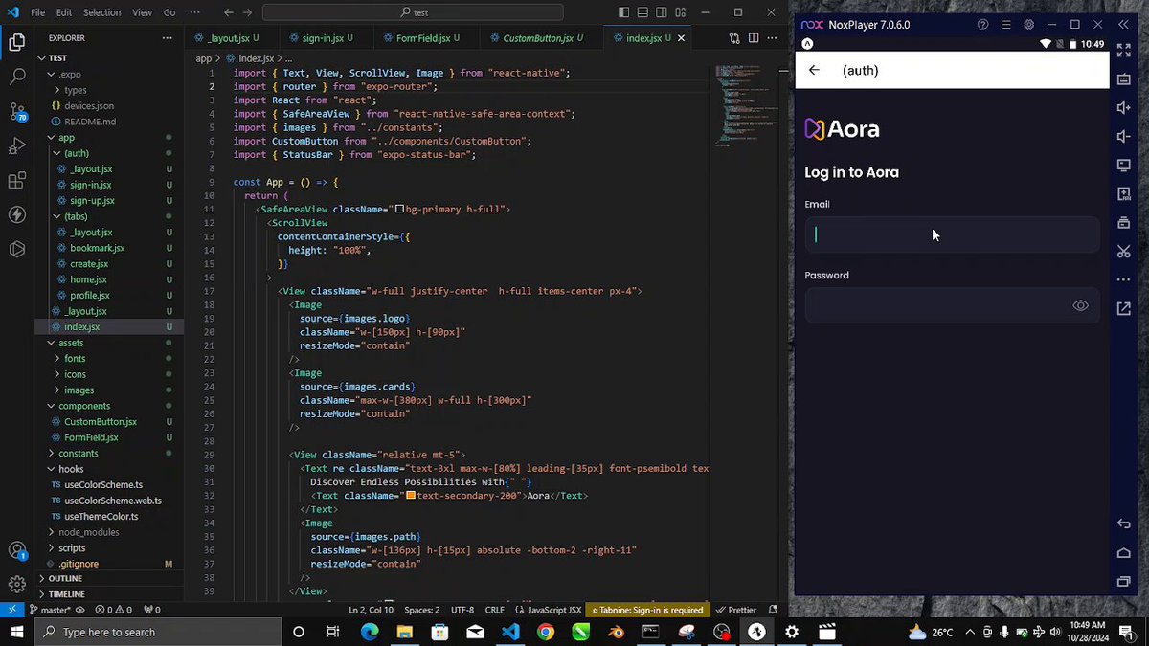Open the Extensions view
The width and height of the screenshot is (1149, 646).
16,181
